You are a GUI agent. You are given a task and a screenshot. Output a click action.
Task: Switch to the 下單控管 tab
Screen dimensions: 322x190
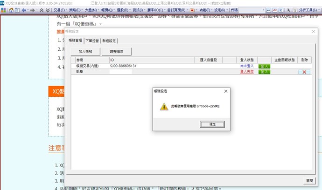(92, 41)
